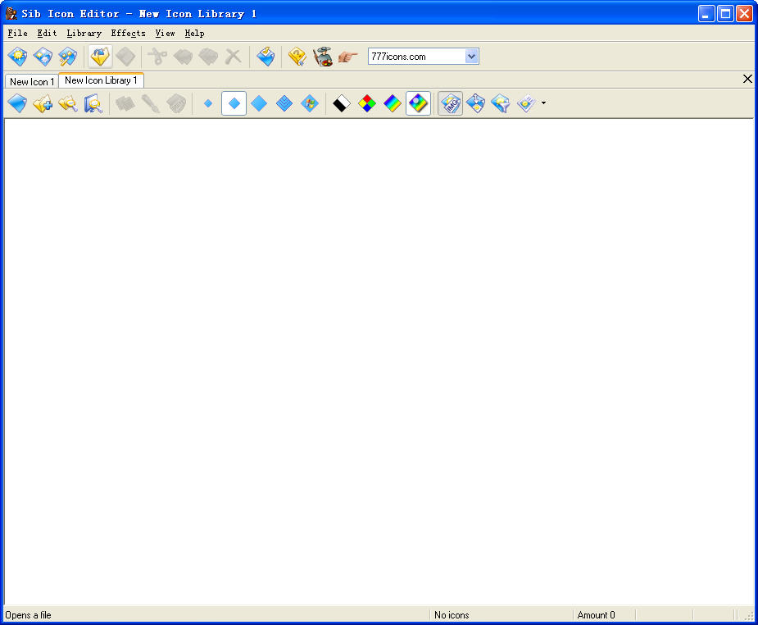Close the current document tab with X
Image resolution: width=758 pixels, height=625 pixels.
coord(747,80)
